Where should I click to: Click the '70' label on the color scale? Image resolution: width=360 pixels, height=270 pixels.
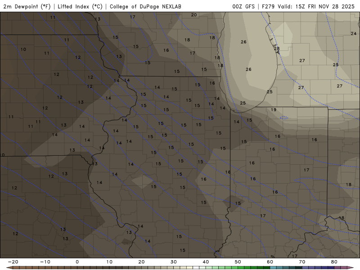pyautogui.click(x=302, y=262)
